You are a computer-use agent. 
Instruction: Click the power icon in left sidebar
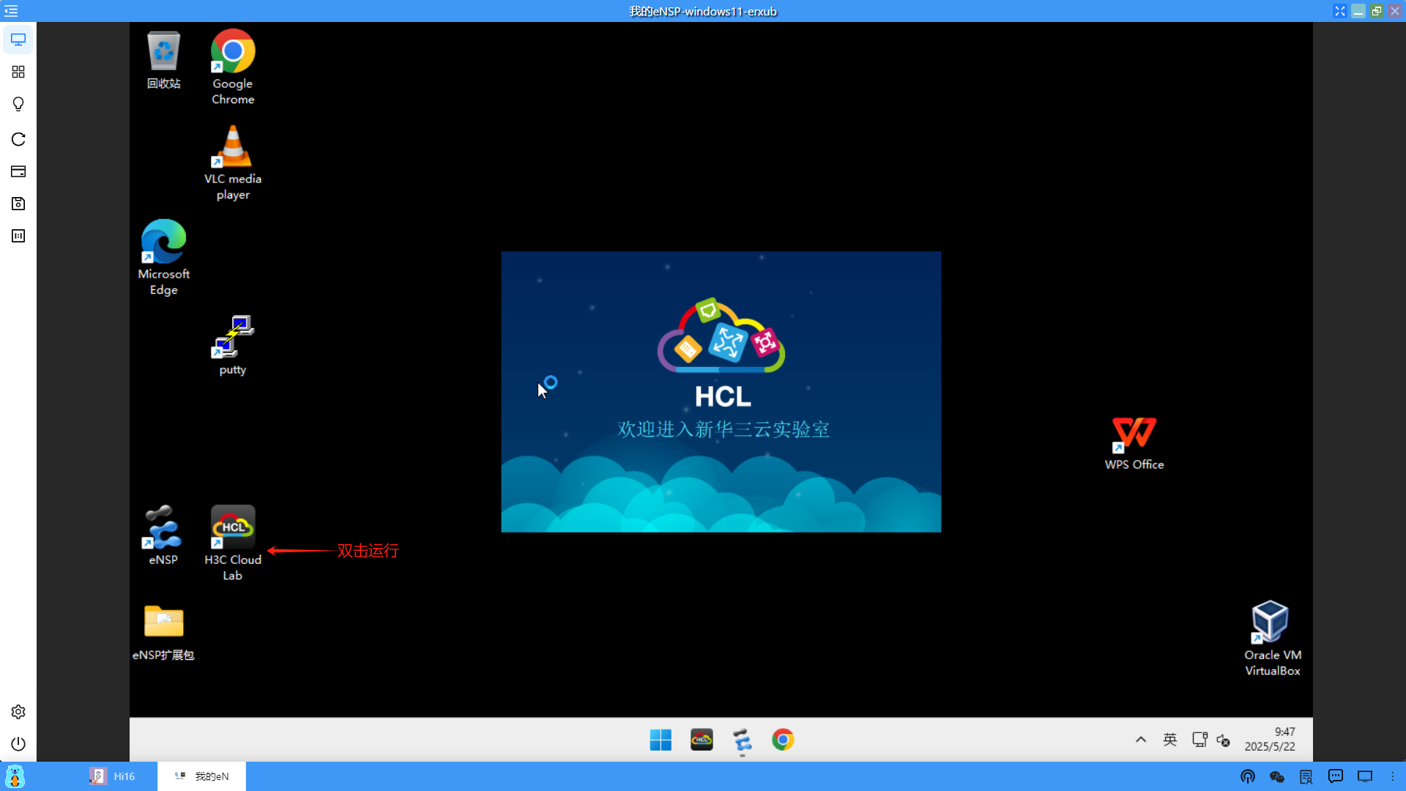click(18, 744)
